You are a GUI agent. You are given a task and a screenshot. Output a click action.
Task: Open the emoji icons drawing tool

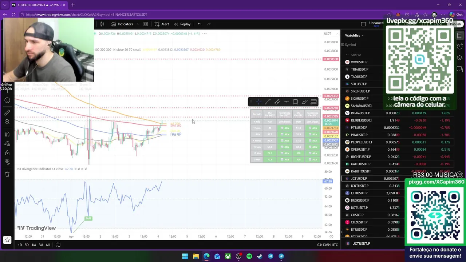7,100
